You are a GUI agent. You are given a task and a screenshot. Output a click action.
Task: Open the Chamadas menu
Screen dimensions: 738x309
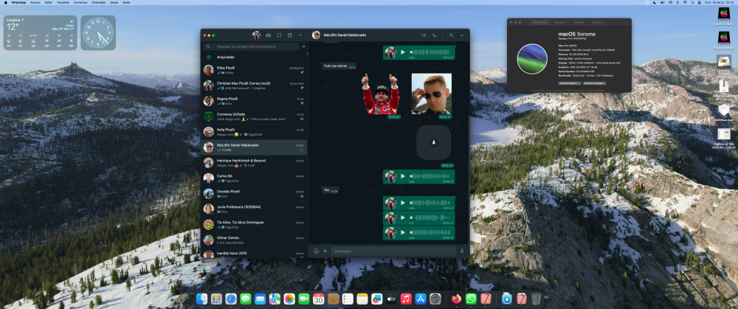click(99, 2)
